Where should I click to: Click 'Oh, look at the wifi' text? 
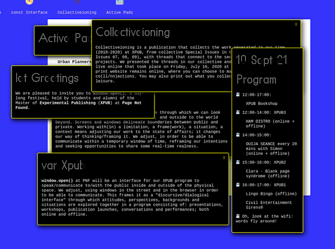tap(268, 216)
